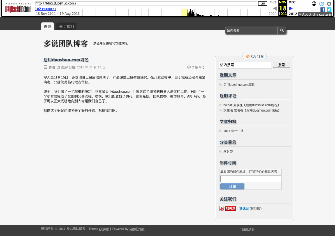Viewport: 335px width, 236px height.
Task: Go to next capture blue arrow
Action: tap(291, 8)
